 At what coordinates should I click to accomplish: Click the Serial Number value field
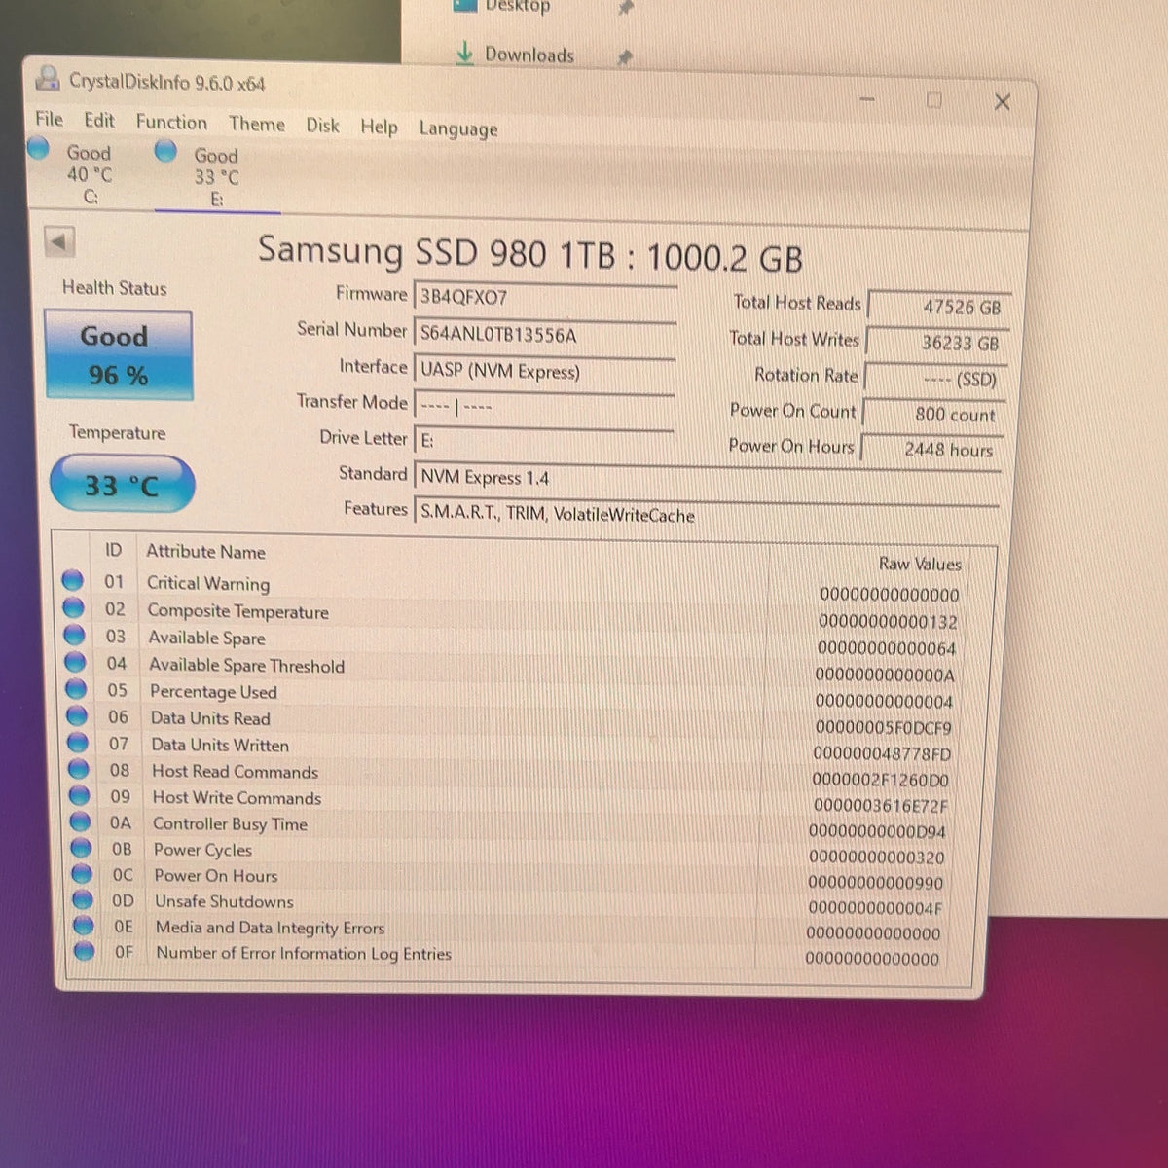pyautogui.click(x=545, y=335)
